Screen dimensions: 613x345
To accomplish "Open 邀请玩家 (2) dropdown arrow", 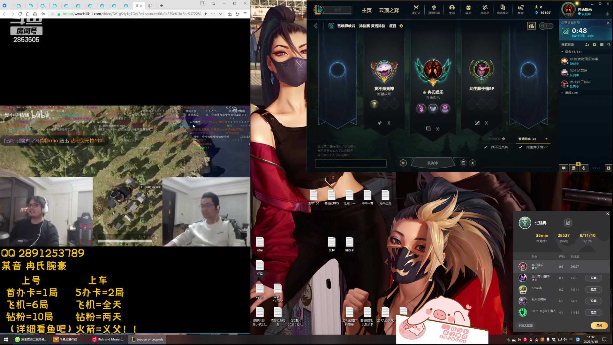I will (x=546, y=139).
